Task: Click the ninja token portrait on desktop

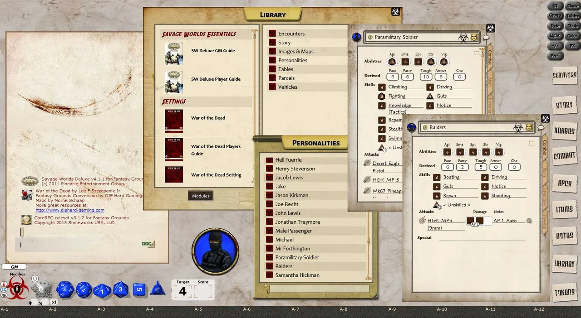Action: coord(215,251)
